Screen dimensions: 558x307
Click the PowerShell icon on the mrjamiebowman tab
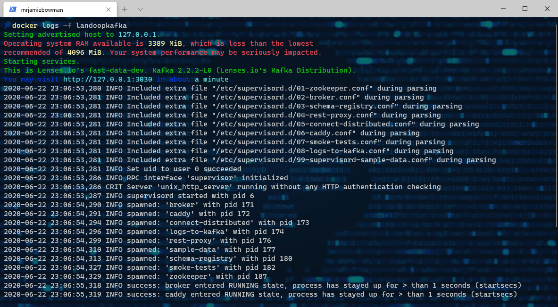[x=13, y=9]
